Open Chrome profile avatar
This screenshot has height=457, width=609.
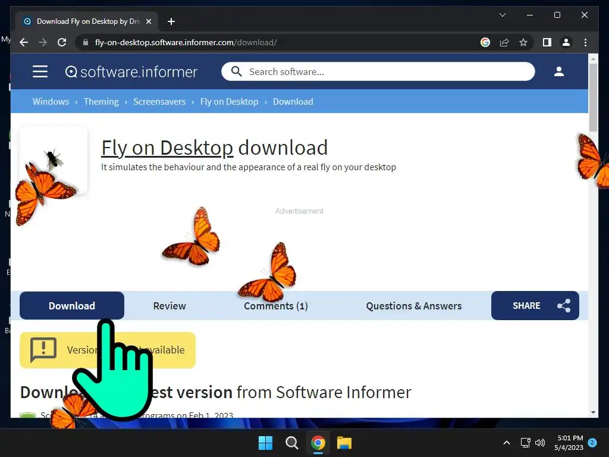pos(566,42)
